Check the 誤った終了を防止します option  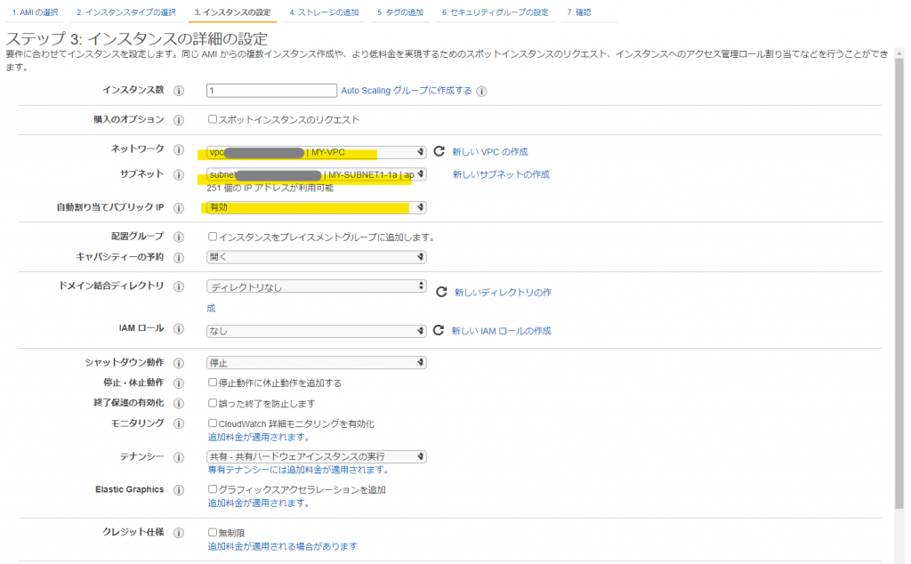pyautogui.click(x=213, y=403)
